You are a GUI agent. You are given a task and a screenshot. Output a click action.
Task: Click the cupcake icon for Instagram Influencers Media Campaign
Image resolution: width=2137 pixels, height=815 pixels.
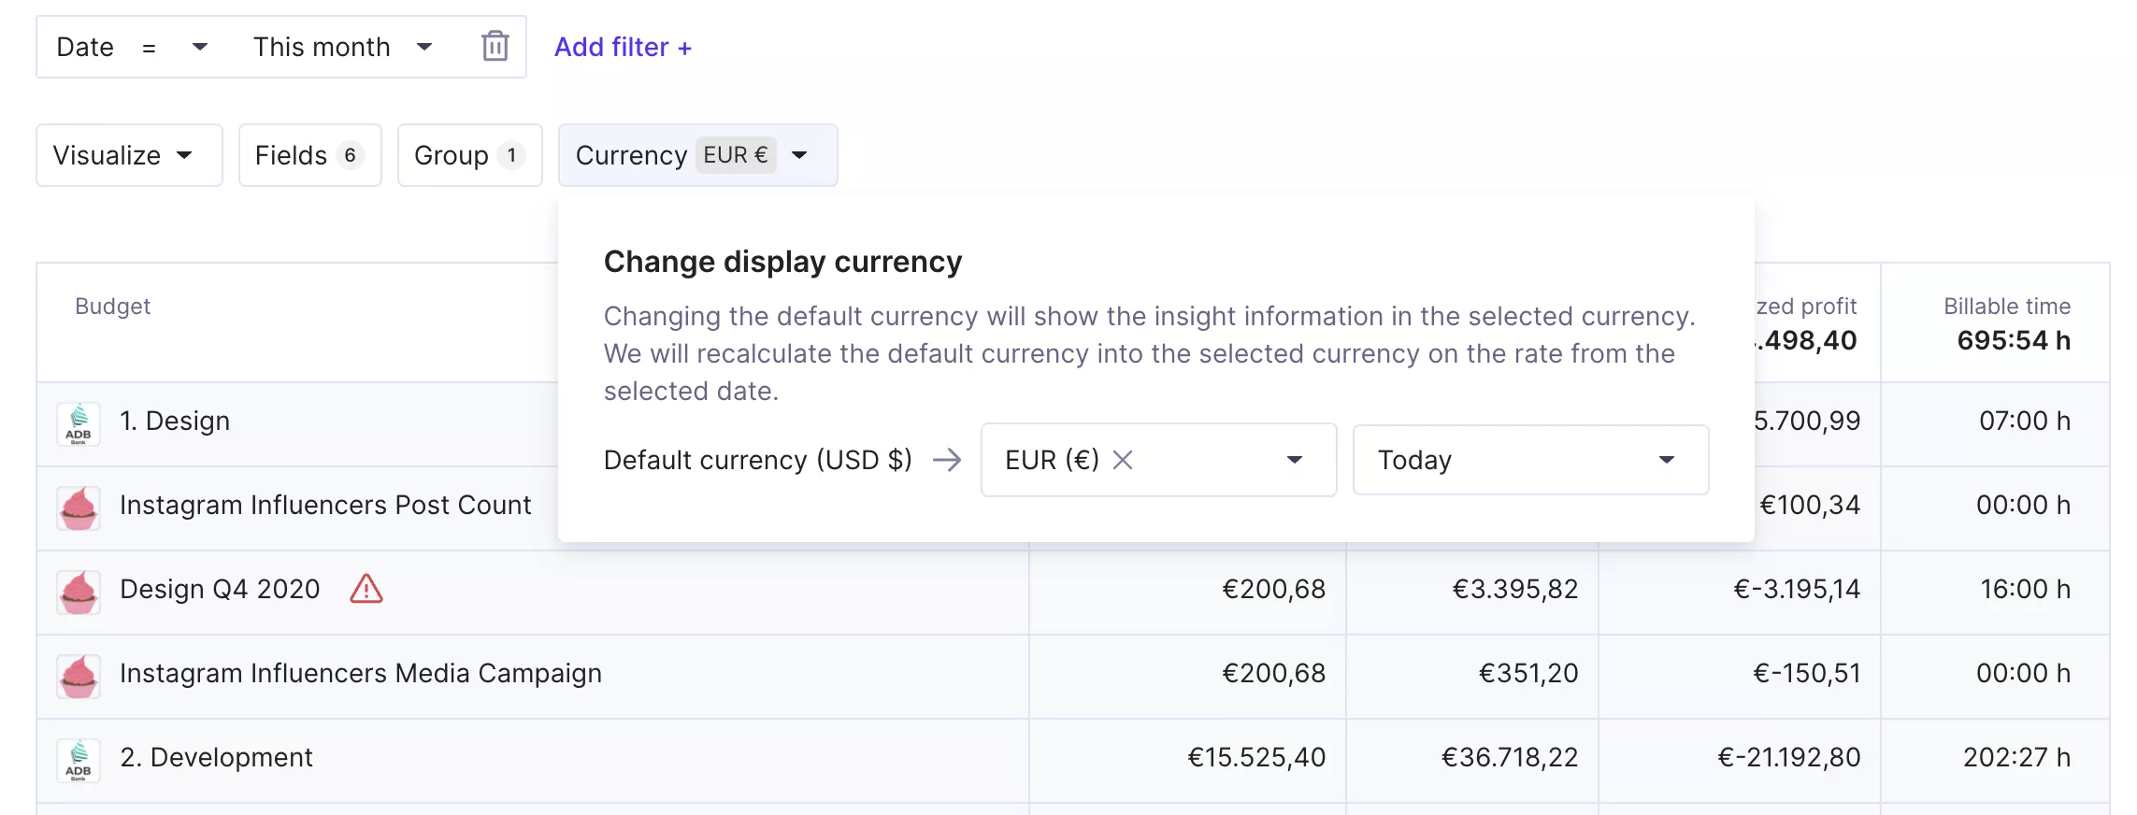[x=79, y=677]
